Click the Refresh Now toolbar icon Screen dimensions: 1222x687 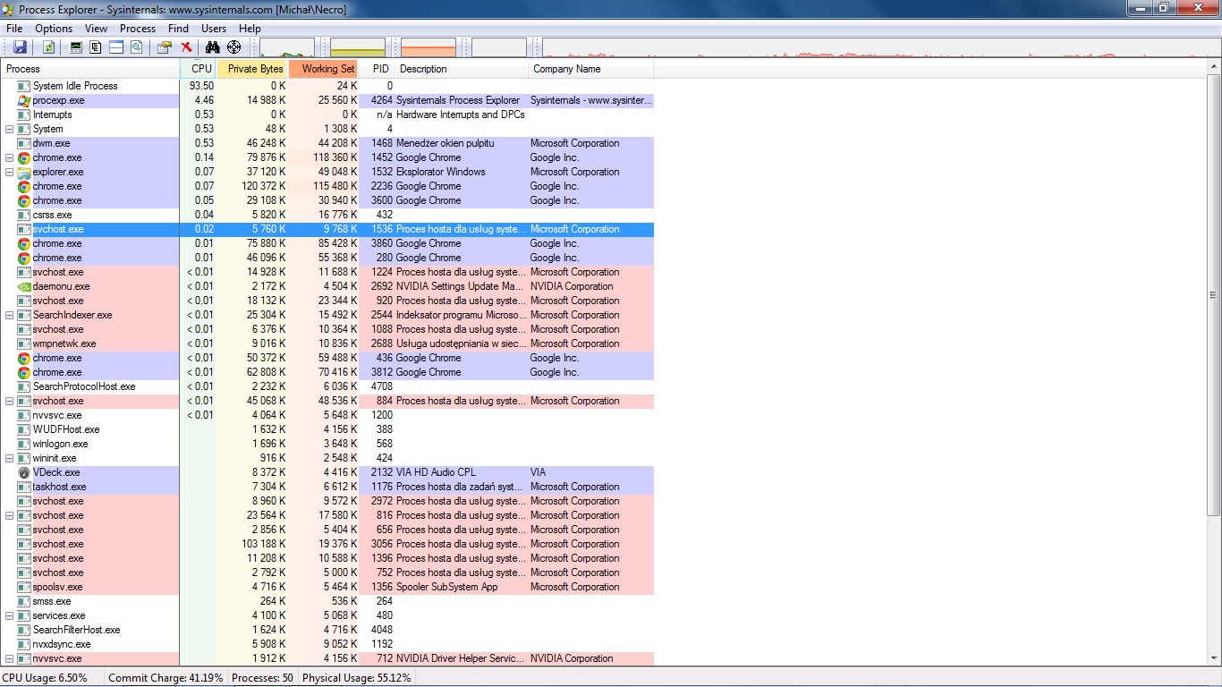pyautogui.click(x=48, y=47)
